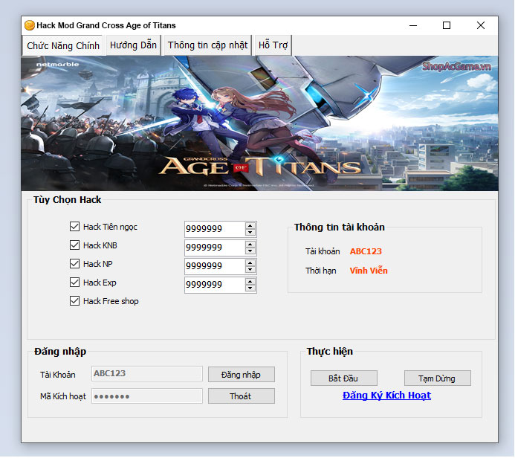This screenshot has width=515, height=458.
Task: Increase the Hack Tiên ngọc value with up arrow
Action: (x=250, y=226)
